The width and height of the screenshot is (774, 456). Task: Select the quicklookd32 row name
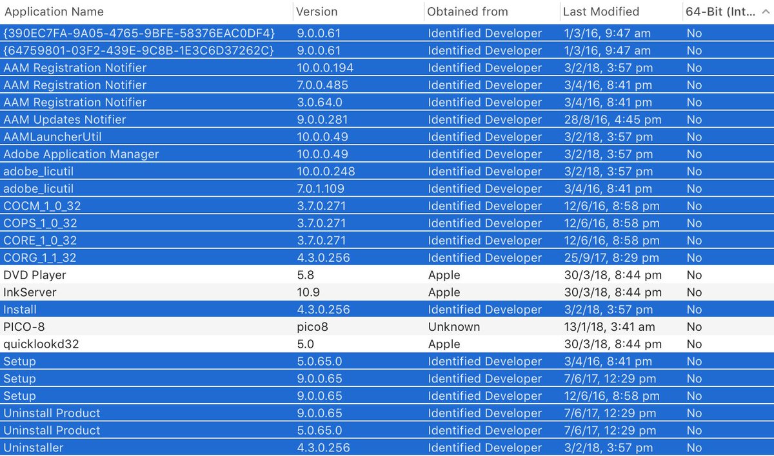click(41, 344)
